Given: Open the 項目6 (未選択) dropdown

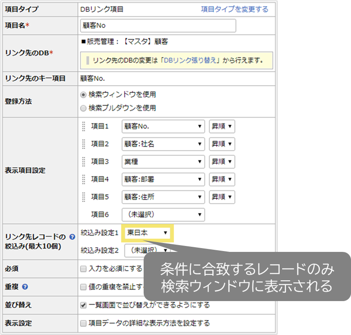Looking at the screenshot, I should [x=163, y=215].
